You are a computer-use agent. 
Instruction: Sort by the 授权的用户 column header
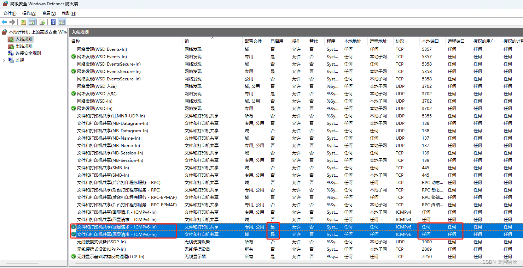[484, 41]
